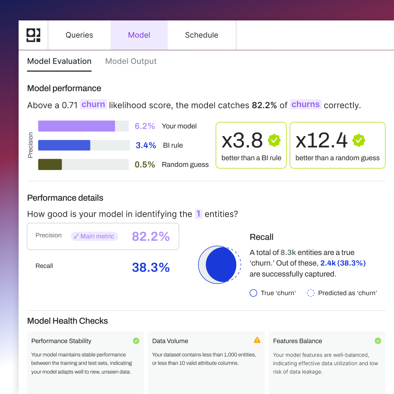This screenshot has width=394, height=394.
Task: Click the app logo icon
Action: pyautogui.click(x=33, y=35)
